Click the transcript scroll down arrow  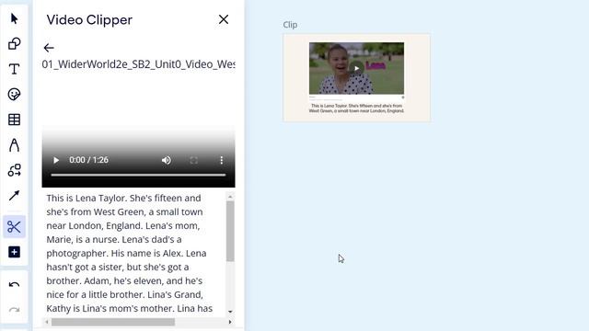coord(230,312)
